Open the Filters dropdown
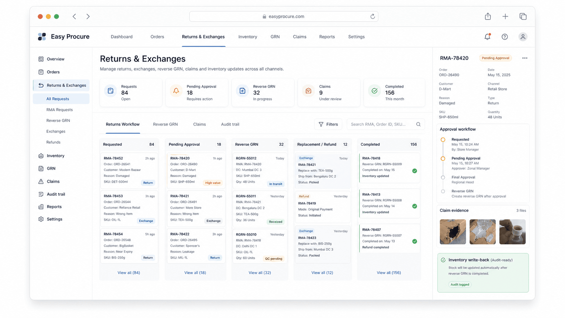 (328, 124)
